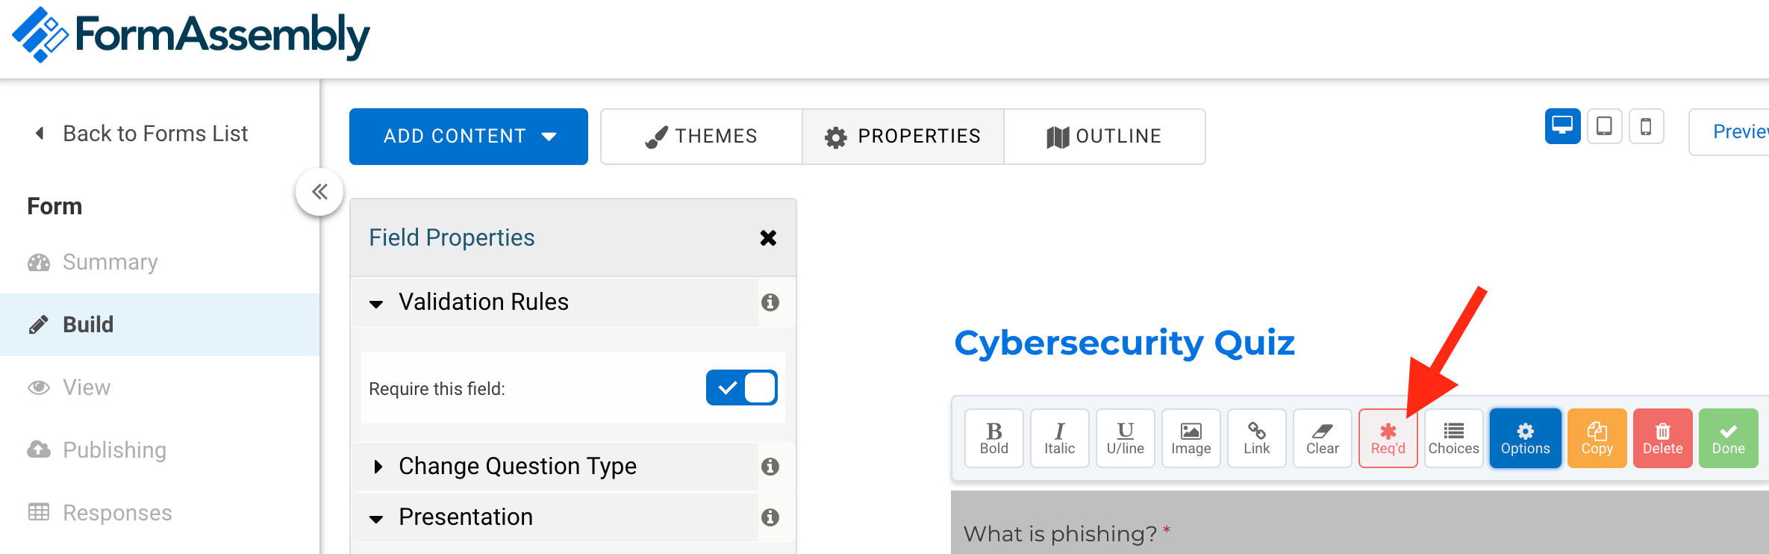Click the Bold formatting button
Screen dimensions: 1769x554
pos(993,438)
